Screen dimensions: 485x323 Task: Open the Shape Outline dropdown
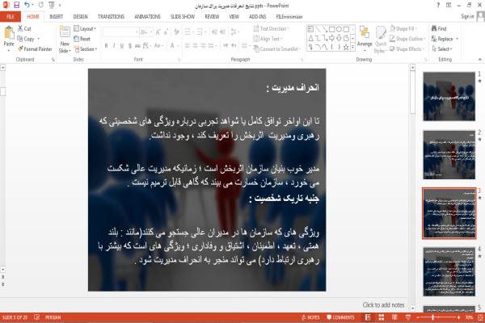coord(407,39)
